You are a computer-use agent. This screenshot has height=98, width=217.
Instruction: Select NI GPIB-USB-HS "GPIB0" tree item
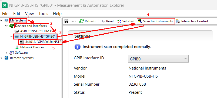pyautogui.click(x=38, y=37)
